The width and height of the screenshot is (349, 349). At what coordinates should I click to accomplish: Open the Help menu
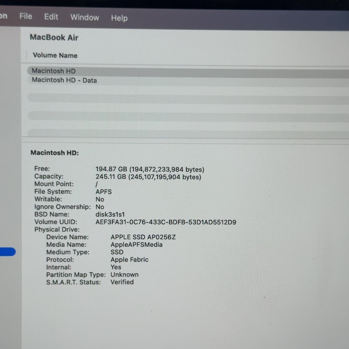(x=119, y=18)
